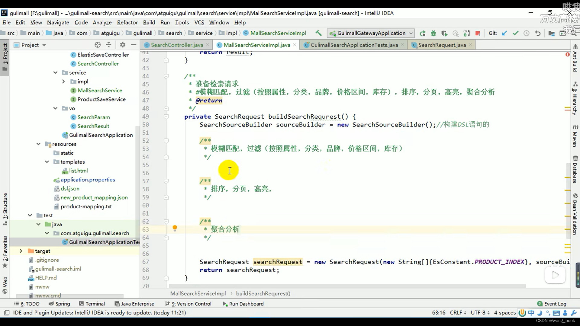Open application.properties in project tree
The width and height of the screenshot is (580, 326).
tap(88, 180)
